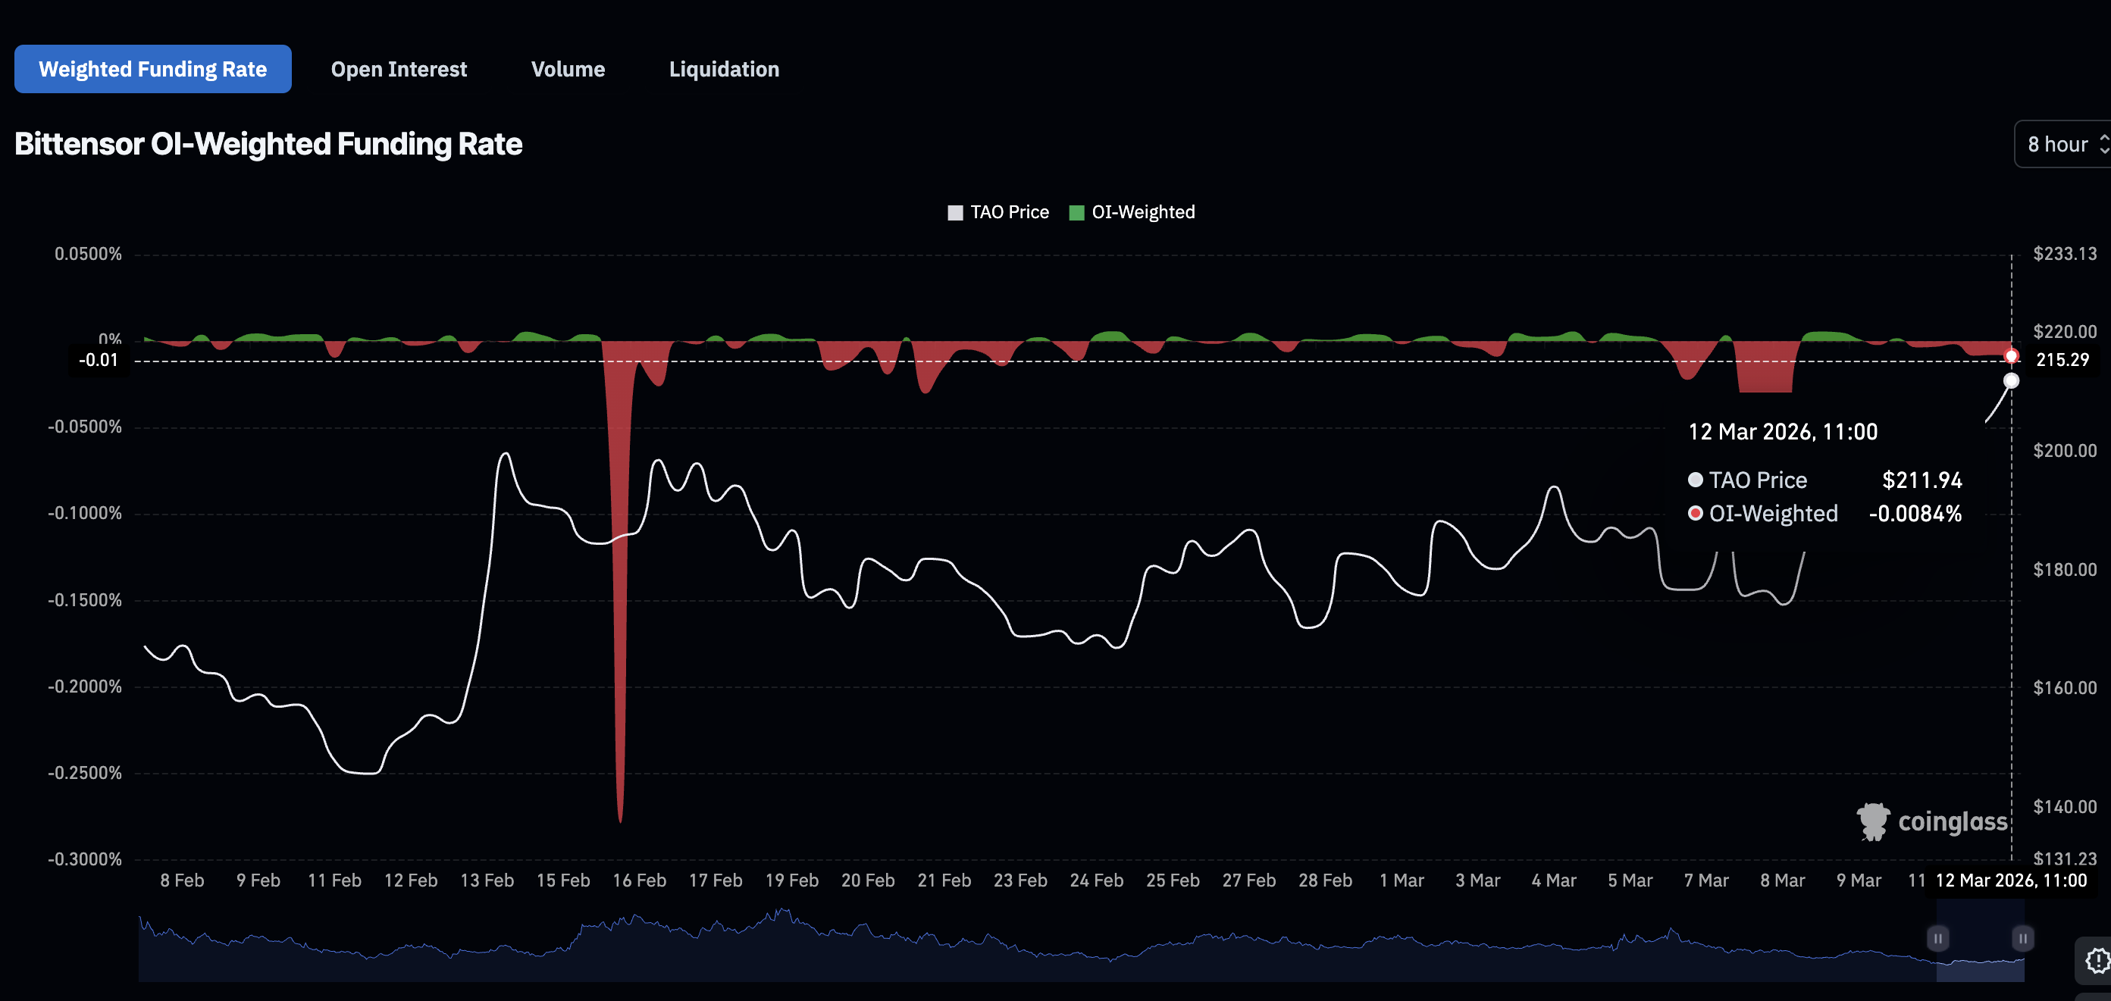
Task: Open the Liquidation tab
Action: click(724, 69)
